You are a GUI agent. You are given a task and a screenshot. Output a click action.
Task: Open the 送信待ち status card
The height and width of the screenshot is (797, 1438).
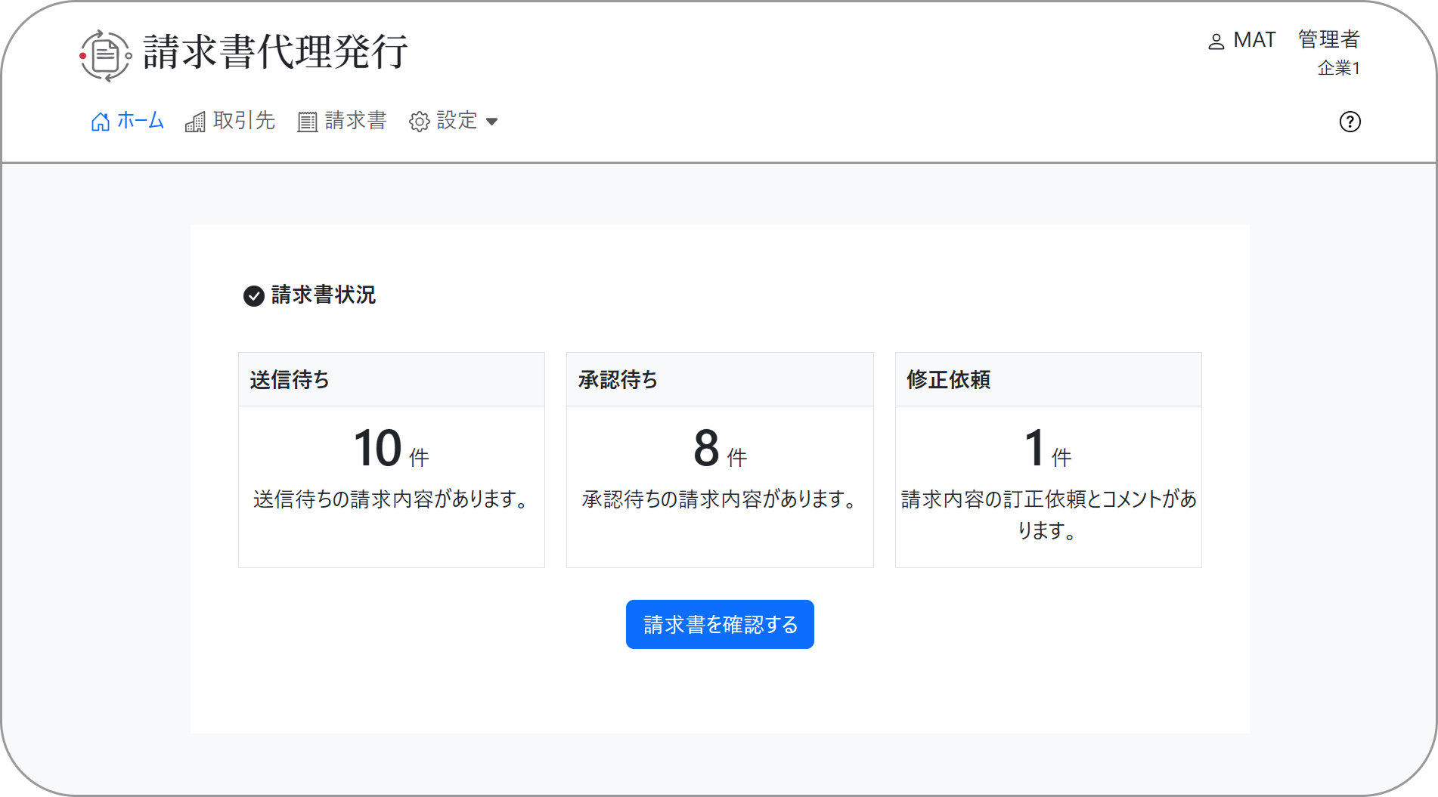point(391,459)
